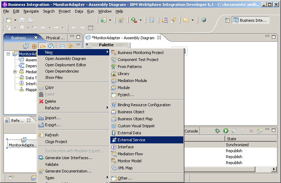Select Close Project in context menu
The height and width of the screenshot is (183, 281).
(x=56, y=142)
